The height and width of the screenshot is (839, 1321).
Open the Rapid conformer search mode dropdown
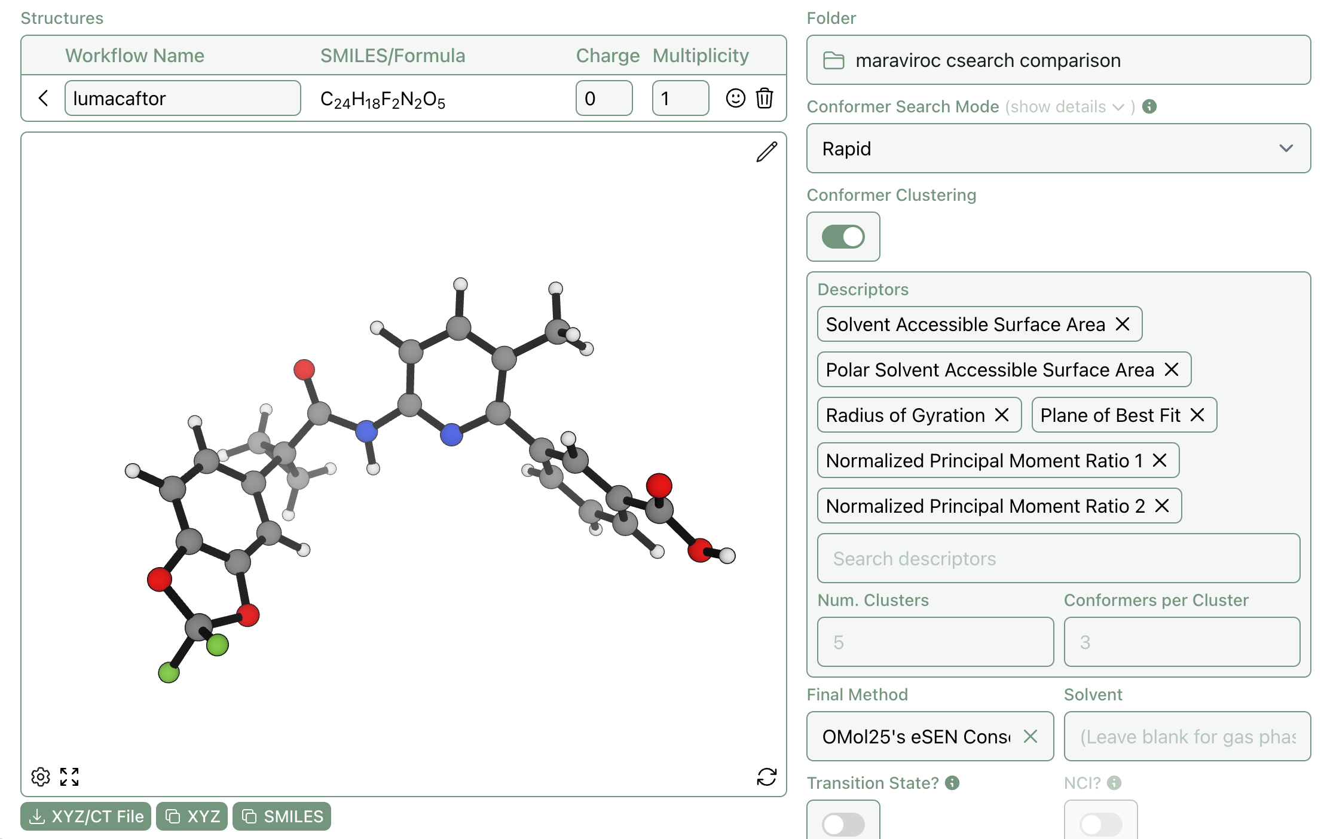[x=1058, y=148]
